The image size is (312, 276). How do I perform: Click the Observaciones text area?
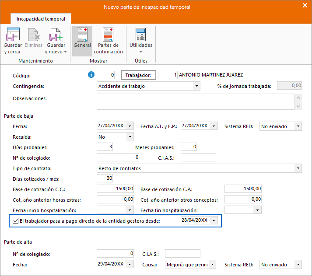(x=196, y=101)
